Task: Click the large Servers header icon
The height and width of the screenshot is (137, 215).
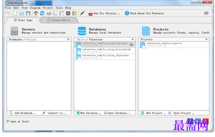Action: (14, 31)
